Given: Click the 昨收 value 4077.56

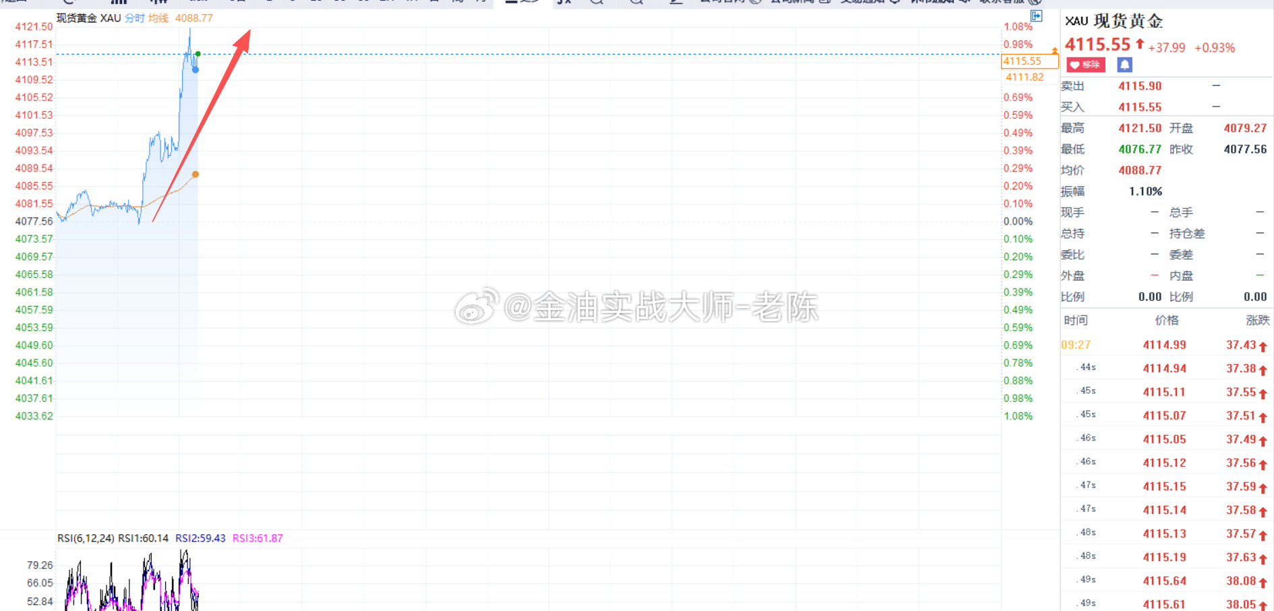Looking at the screenshot, I should click(x=1245, y=149).
